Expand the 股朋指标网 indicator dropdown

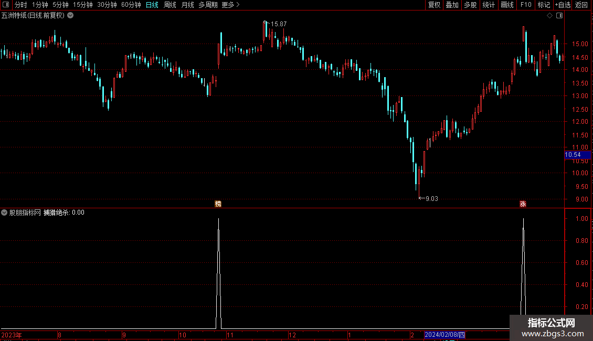(4, 212)
